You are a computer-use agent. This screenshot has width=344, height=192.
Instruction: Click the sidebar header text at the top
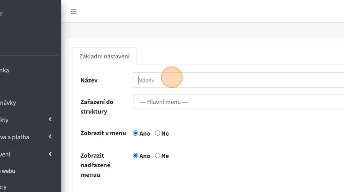tap(2, 14)
